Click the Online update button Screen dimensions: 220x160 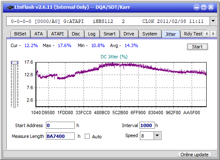click(195, 155)
